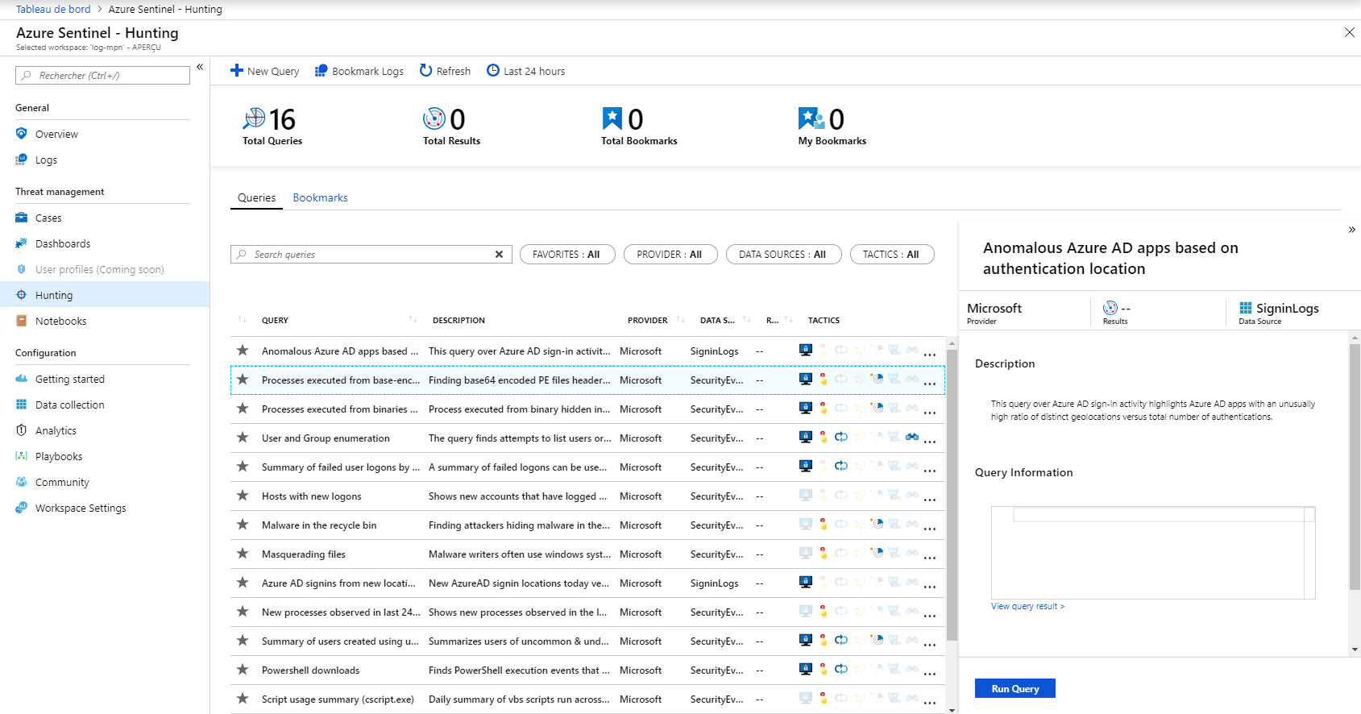The image size is (1361, 714).
Task: Favorite User and Group enumeration star
Action: (x=243, y=438)
